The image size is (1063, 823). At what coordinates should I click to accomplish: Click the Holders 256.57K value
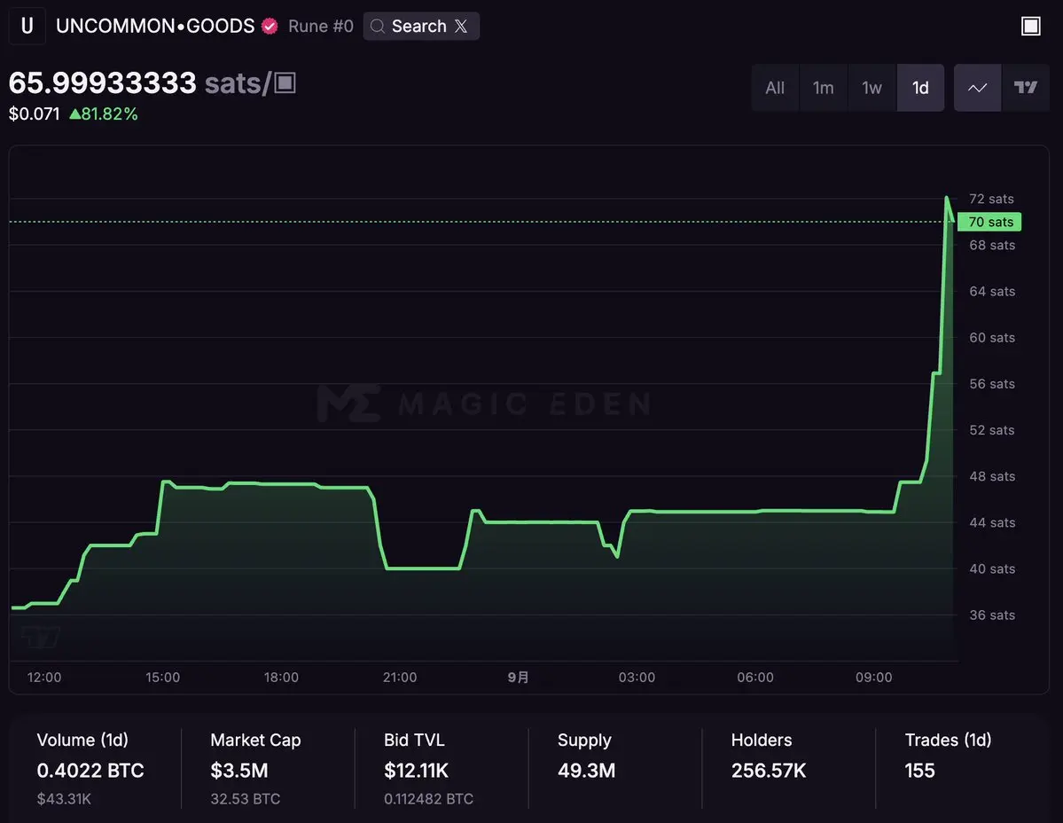coord(769,771)
